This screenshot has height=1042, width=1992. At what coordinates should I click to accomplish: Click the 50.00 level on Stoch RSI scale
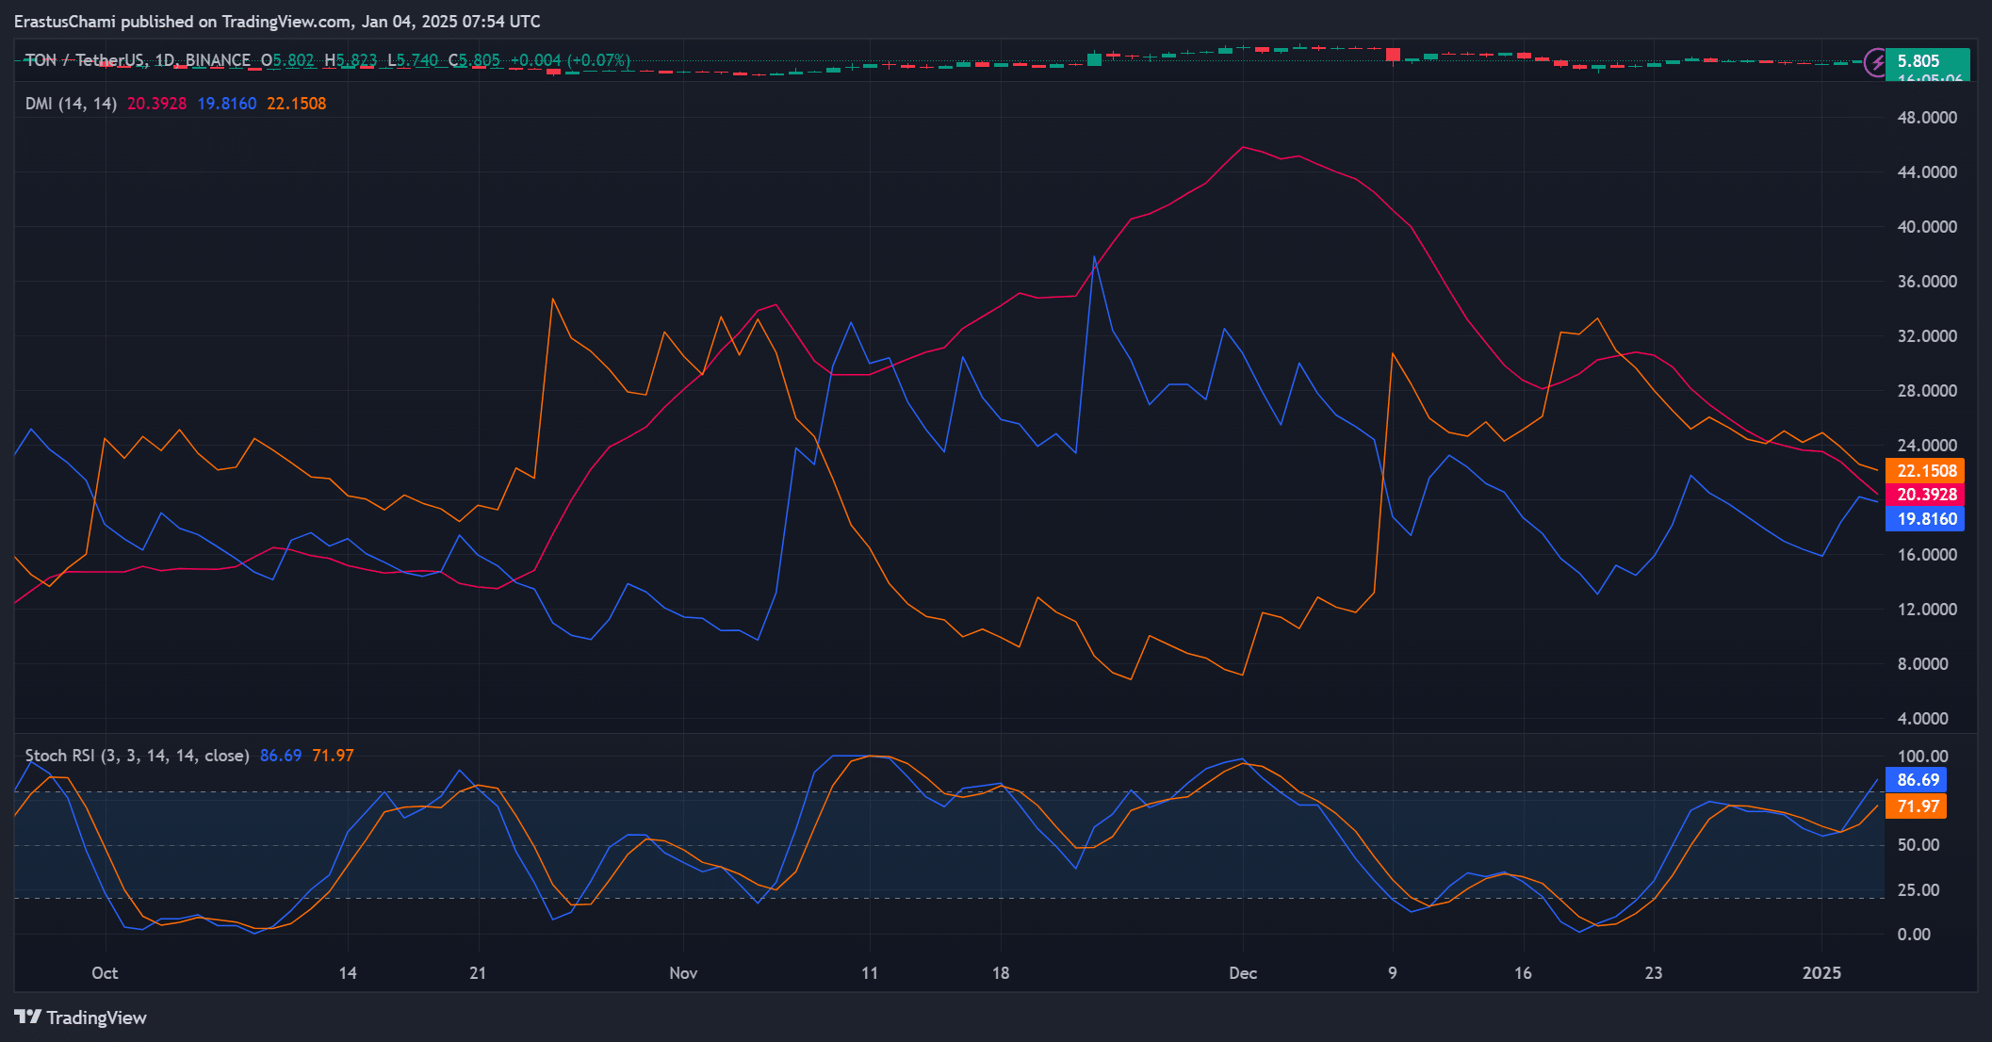pos(1918,845)
